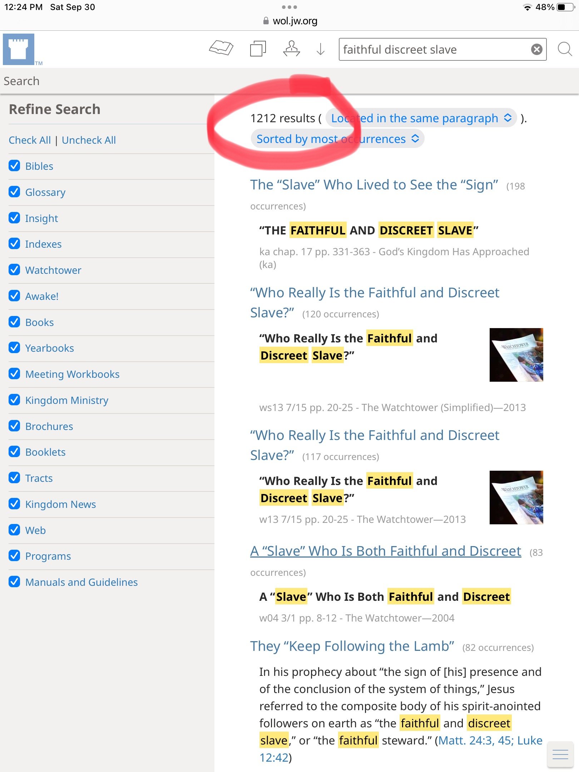Image resolution: width=579 pixels, height=772 pixels.
Task: Open the publications library icon
Action: pyautogui.click(x=258, y=48)
